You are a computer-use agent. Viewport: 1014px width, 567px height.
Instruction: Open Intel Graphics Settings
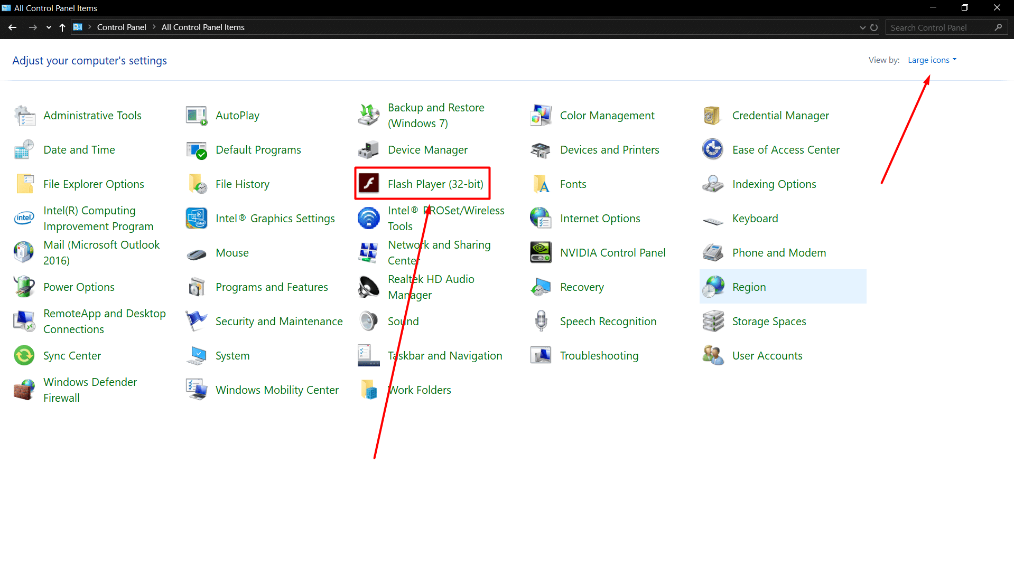pyautogui.click(x=275, y=218)
